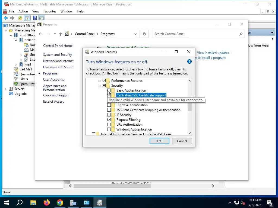278x208 pixels.
Task: Open the Help menu
Action: 80,11
